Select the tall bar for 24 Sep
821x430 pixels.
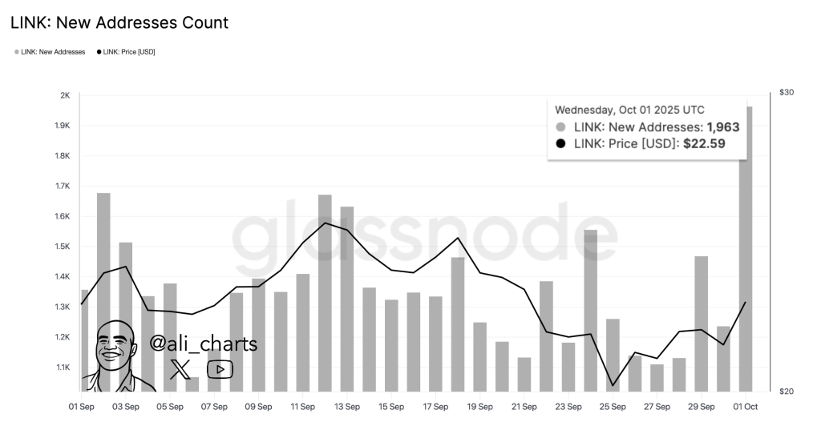click(591, 310)
